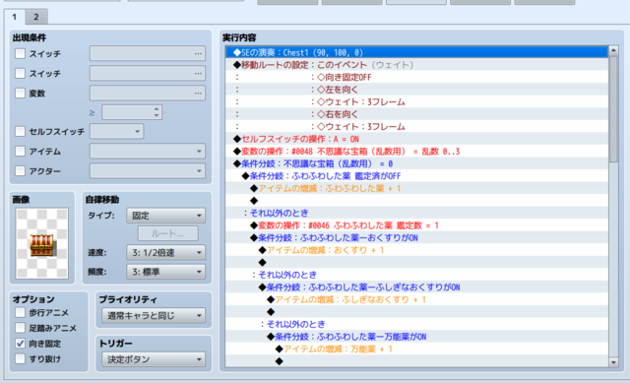This screenshot has width=630, height=383.
Task: Enable the first スイッチ condition checkbox
Action: click(x=20, y=53)
